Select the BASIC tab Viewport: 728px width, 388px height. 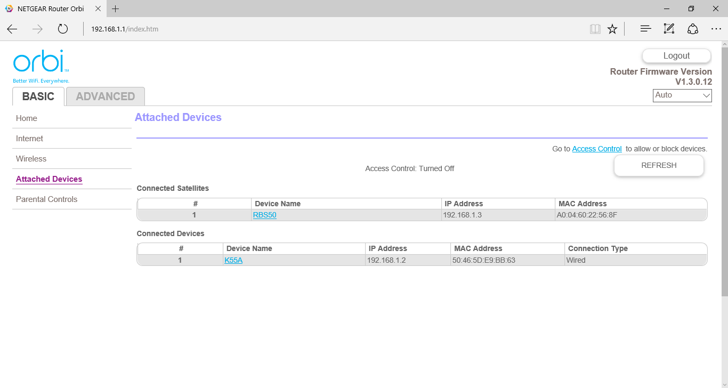[38, 96]
